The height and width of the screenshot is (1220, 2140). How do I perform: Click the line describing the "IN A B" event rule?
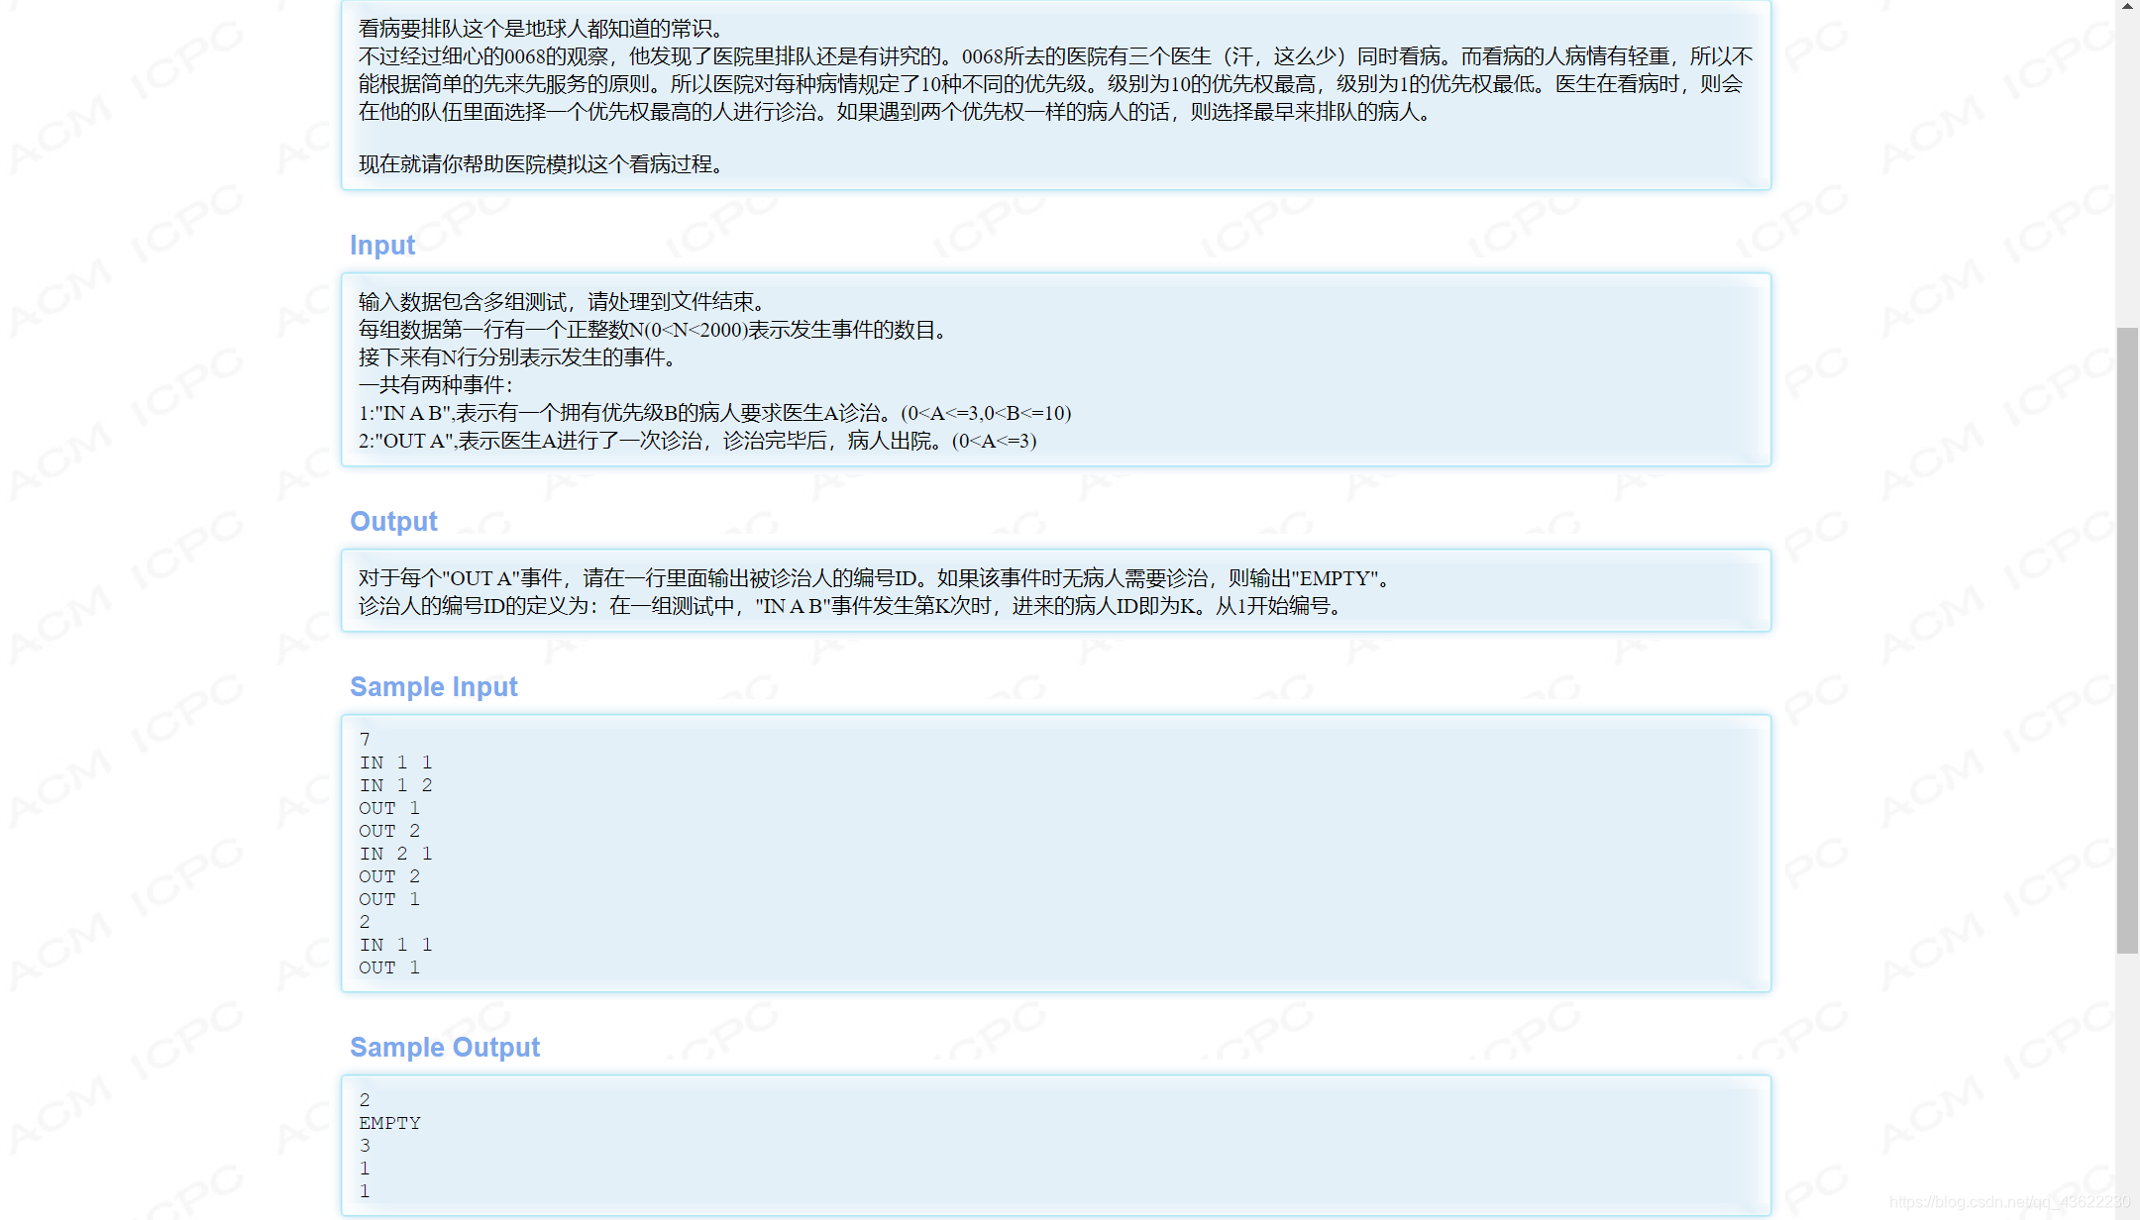[x=713, y=413]
